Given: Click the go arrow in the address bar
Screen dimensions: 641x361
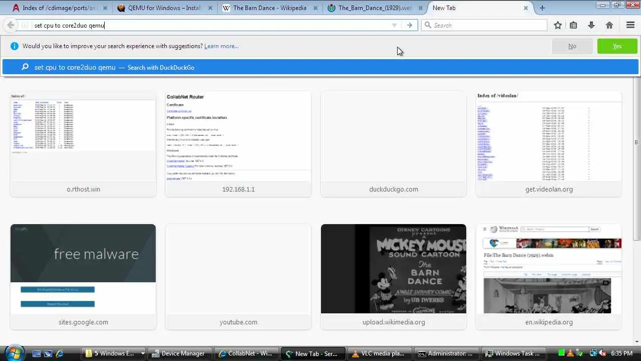Looking at the screenshot, I should click(410, 25).
